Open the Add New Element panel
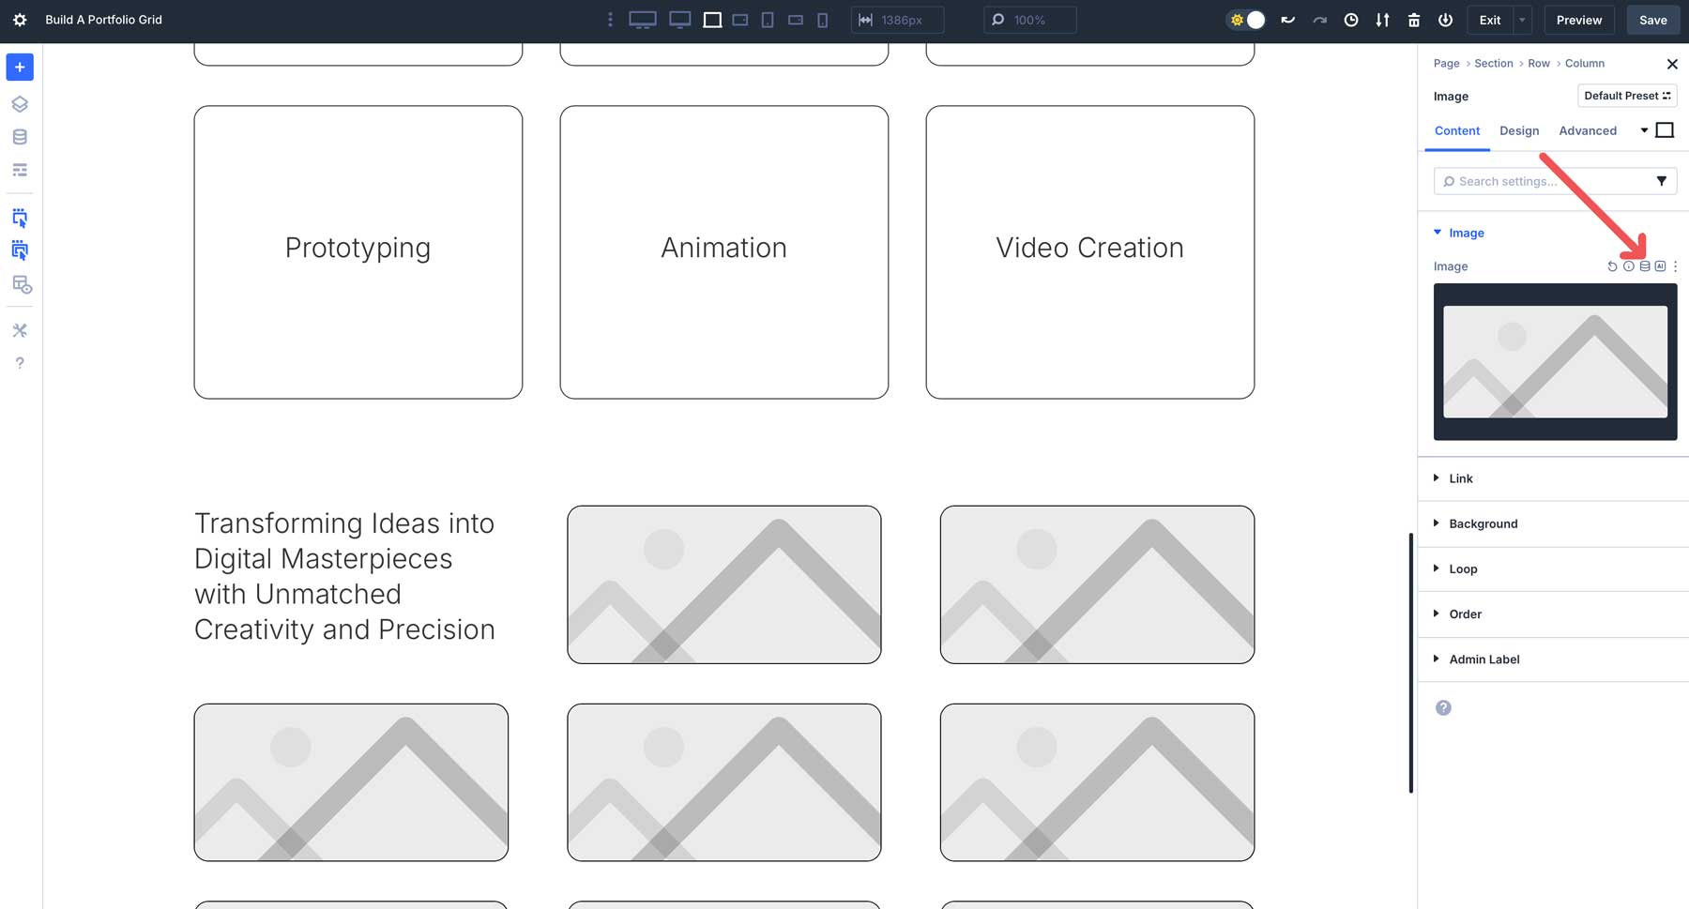The width and height of the screenshot is (1689, 909). click(19, 67)
